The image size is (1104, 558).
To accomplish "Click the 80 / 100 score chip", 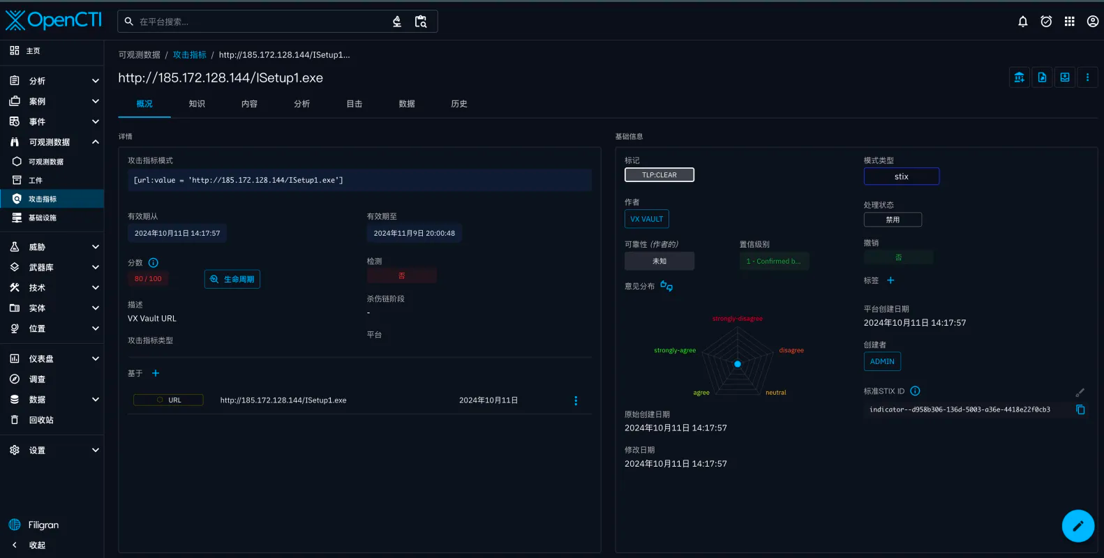I will click(148, 278).
